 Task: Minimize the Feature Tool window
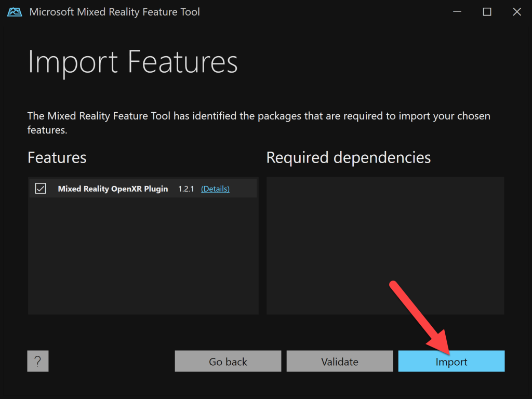click(457, 12)
